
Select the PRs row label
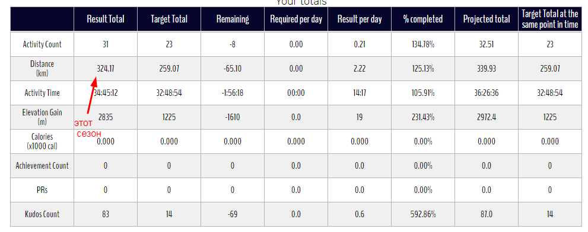pyautogui.click(x=42, y=190)
